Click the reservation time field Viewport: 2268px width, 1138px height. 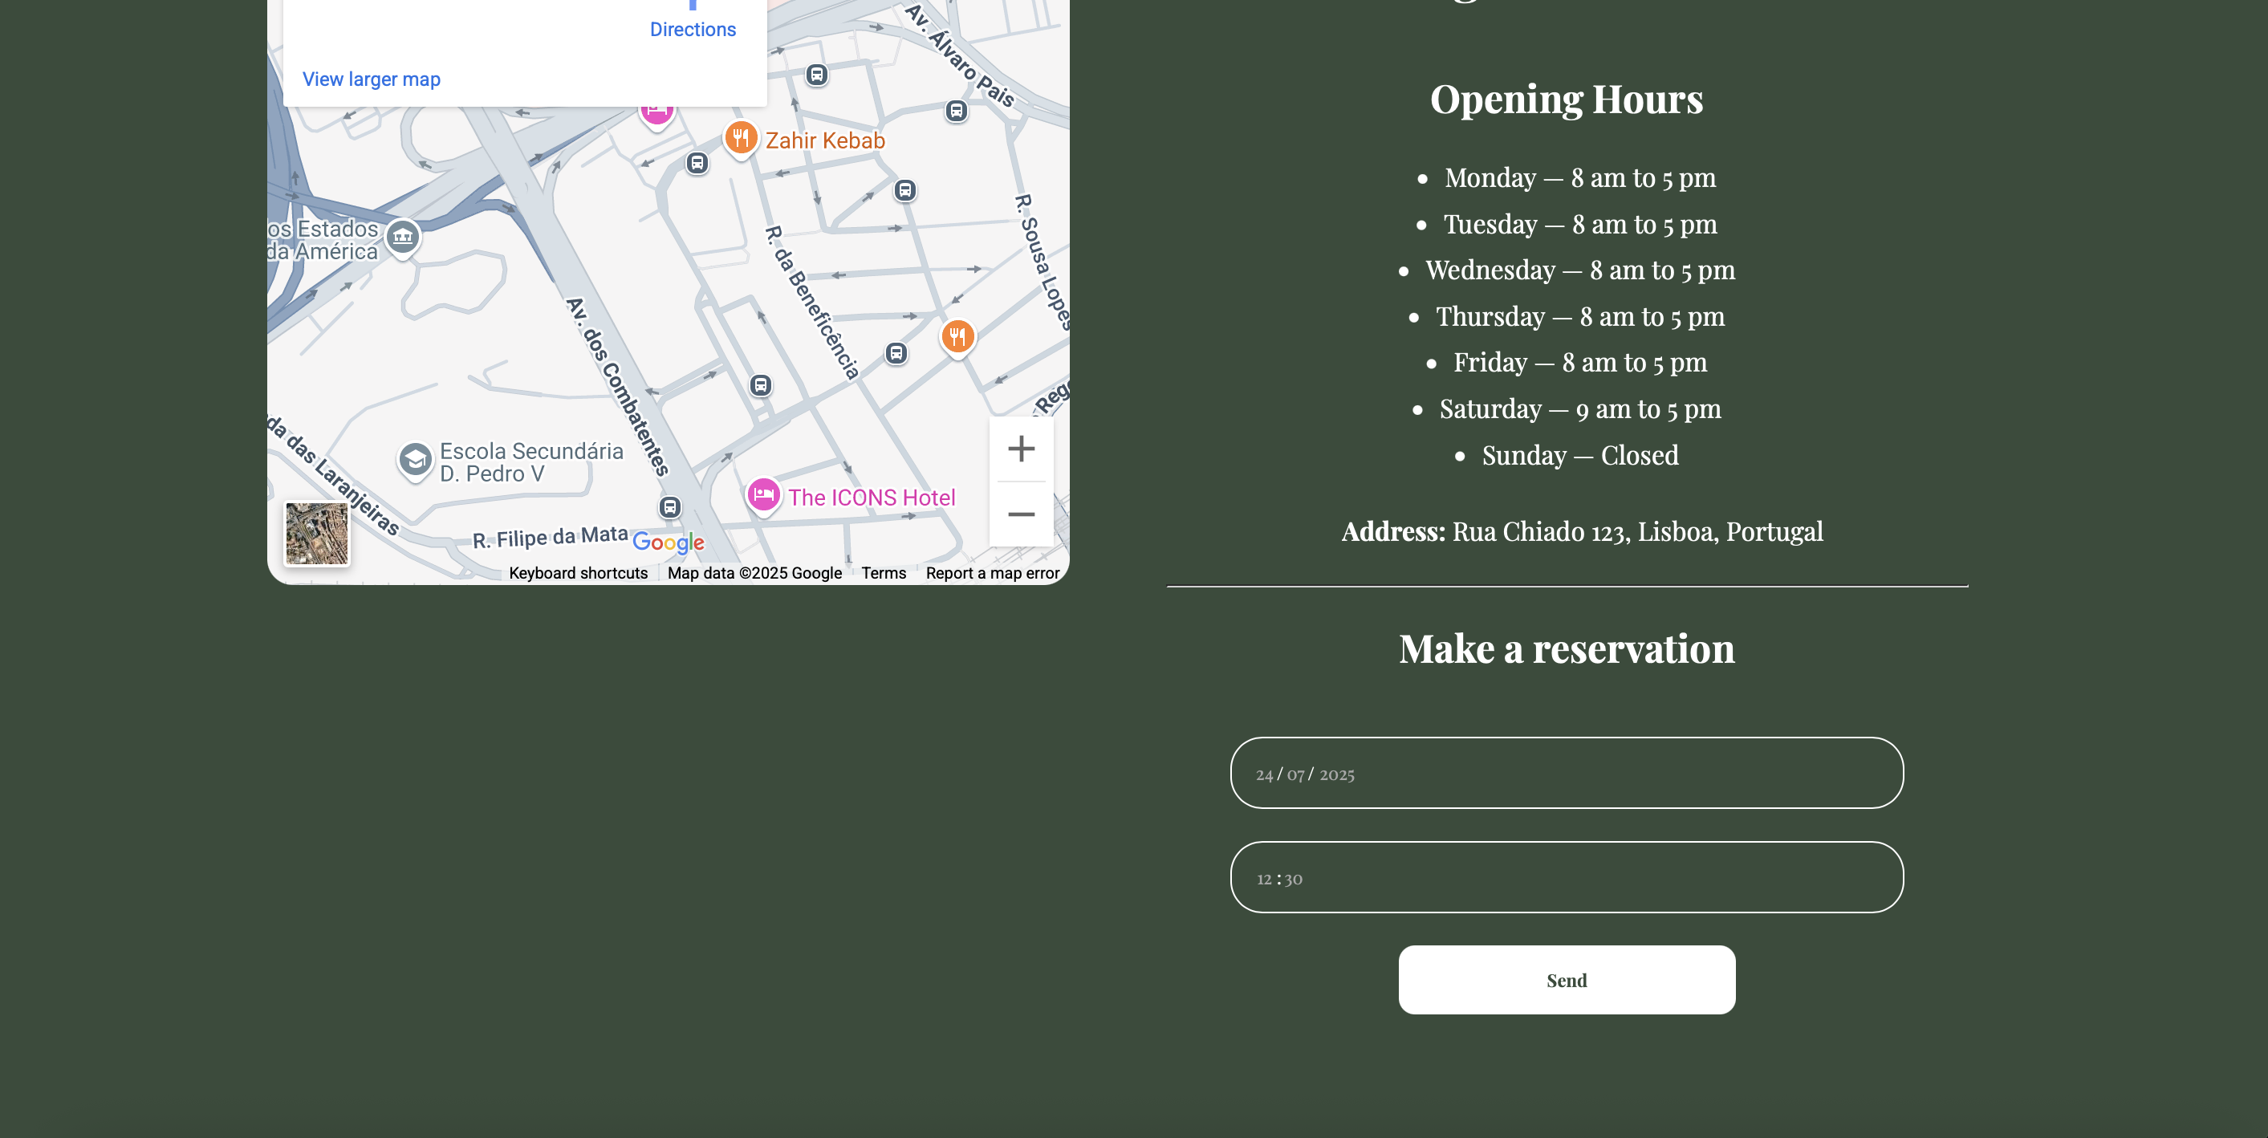tap(1566, 876)
